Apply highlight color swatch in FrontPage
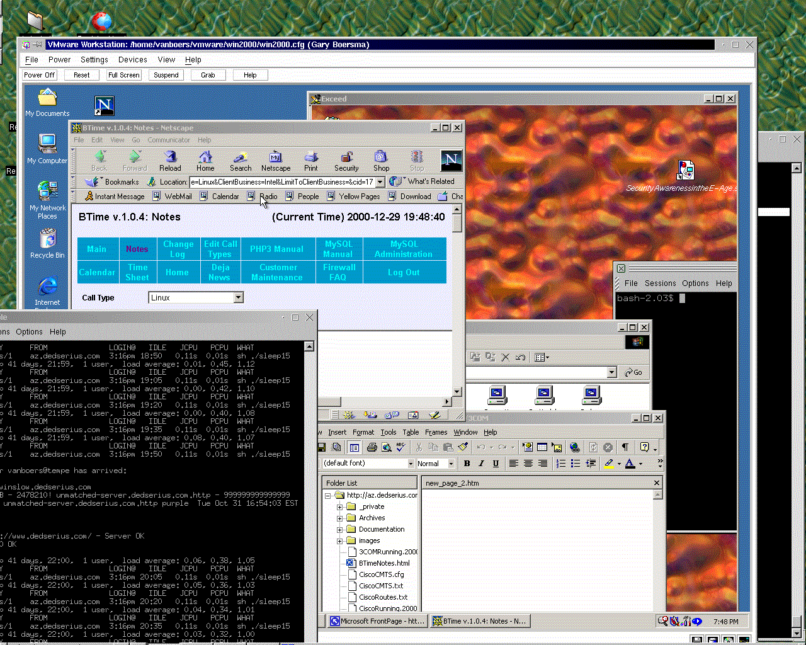This screenshot has height=645, width=806. click(609, 464)
